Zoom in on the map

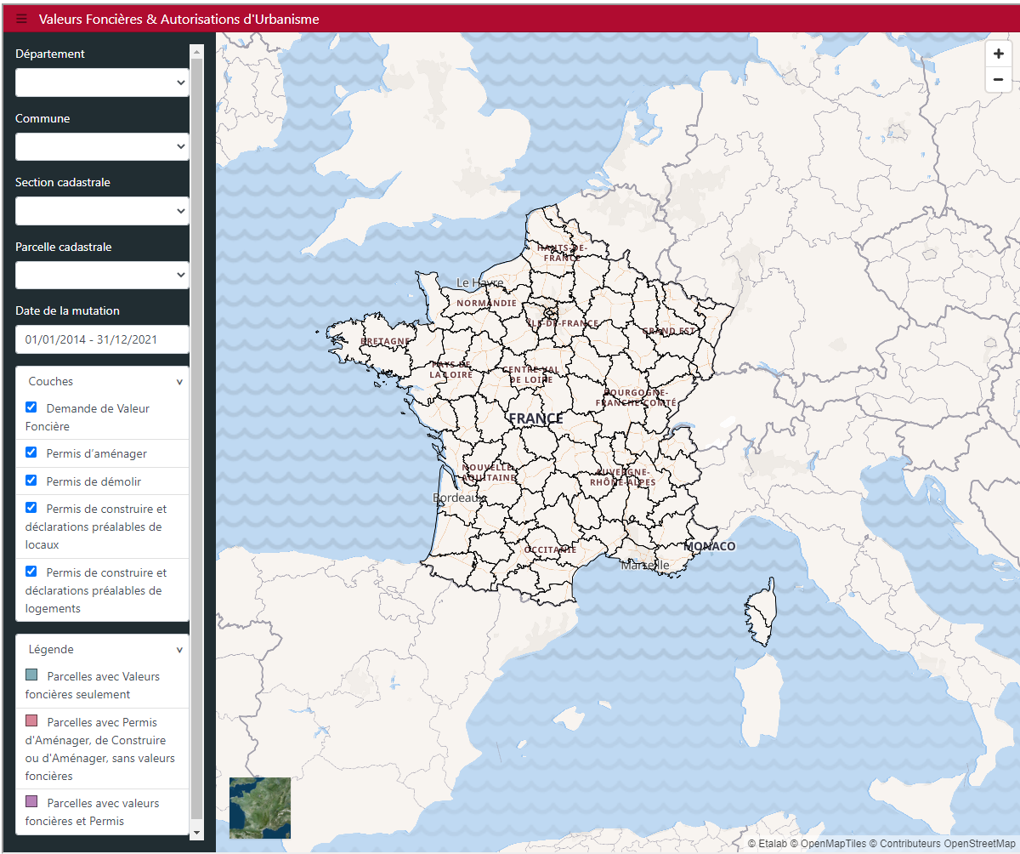click(998, 54)
